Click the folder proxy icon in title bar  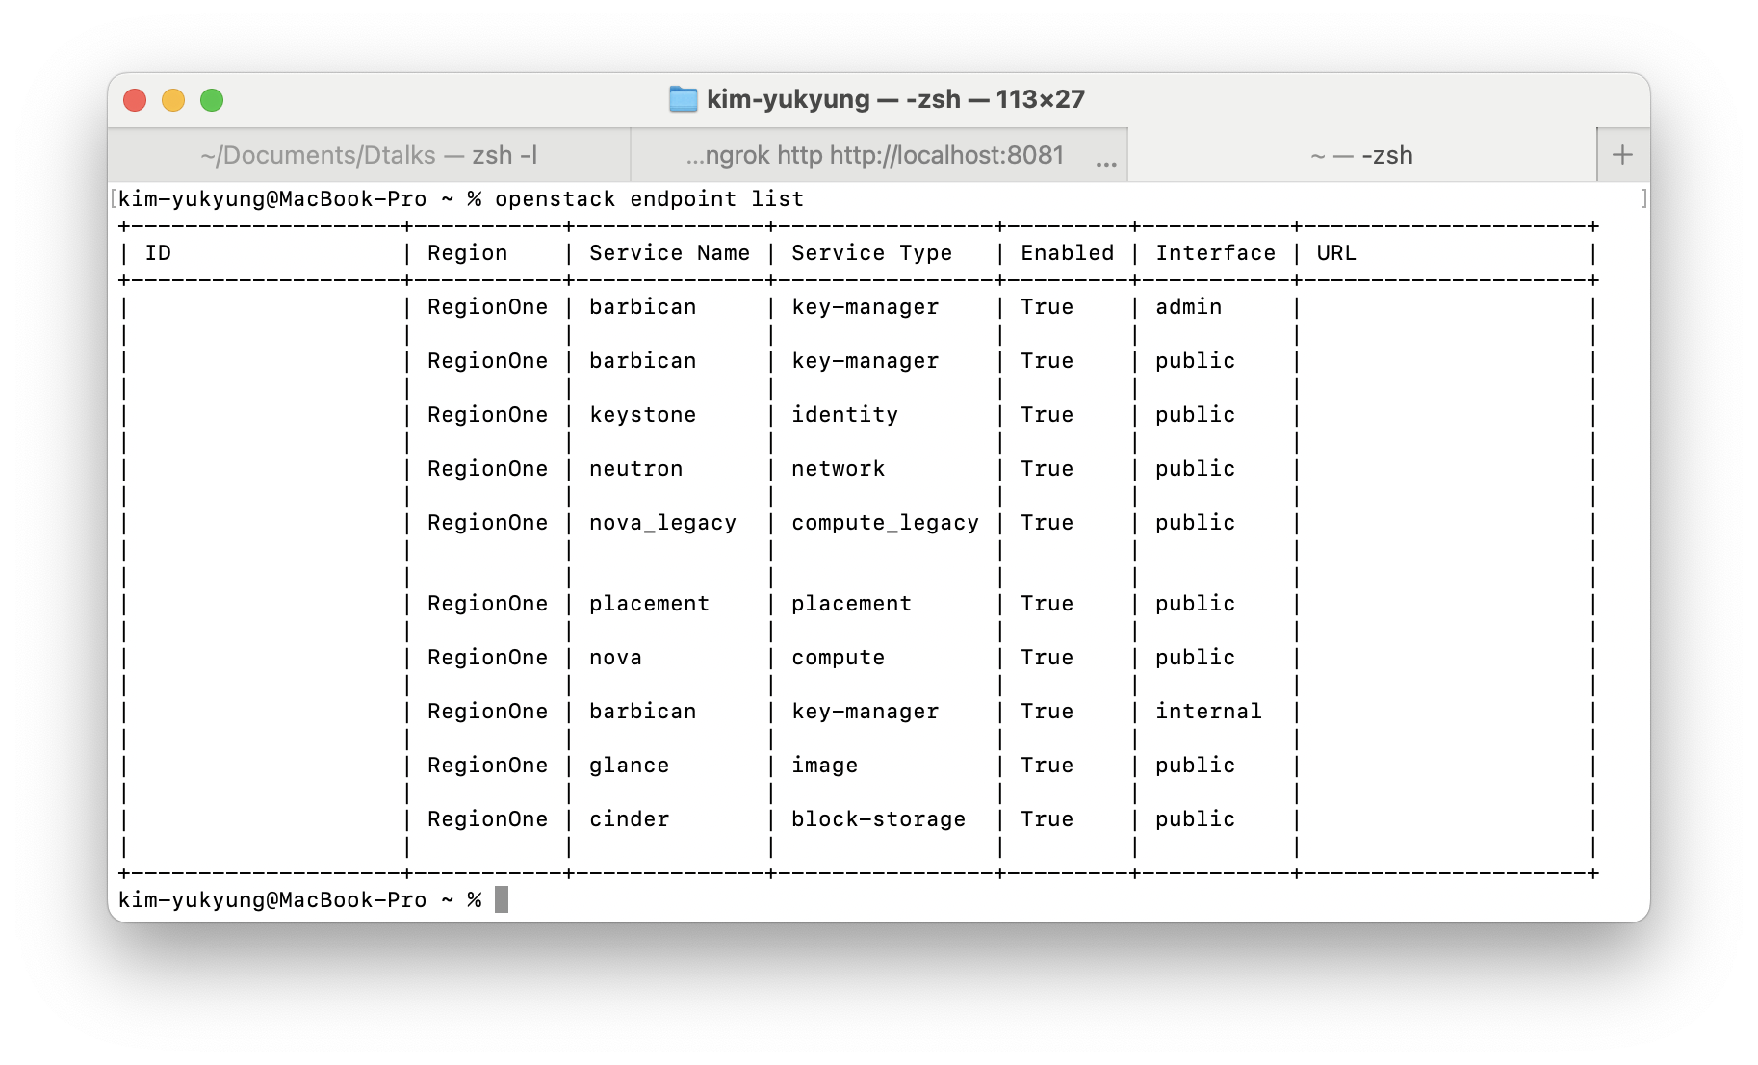(x=683, y=99)
